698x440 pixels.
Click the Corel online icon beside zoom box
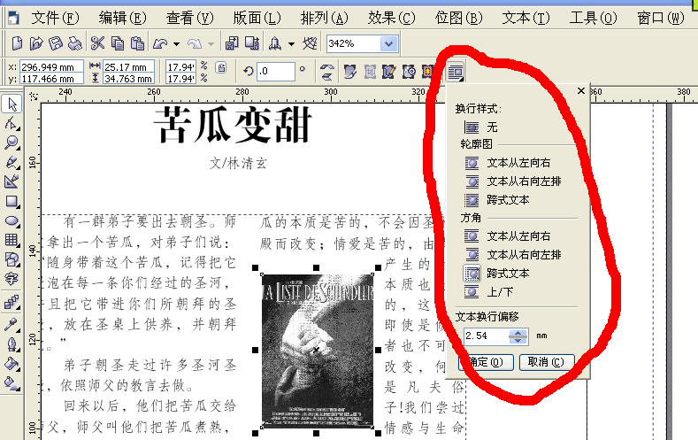[x=310, y=43]
